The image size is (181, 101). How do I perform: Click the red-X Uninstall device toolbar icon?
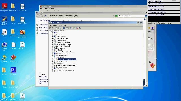[x=77, y=28]
